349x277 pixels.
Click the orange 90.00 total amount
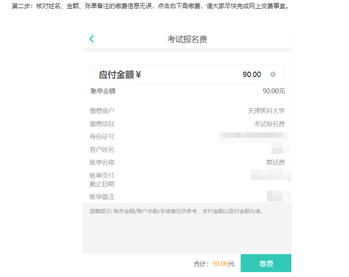pyautogui.click(x=220, y=264)
